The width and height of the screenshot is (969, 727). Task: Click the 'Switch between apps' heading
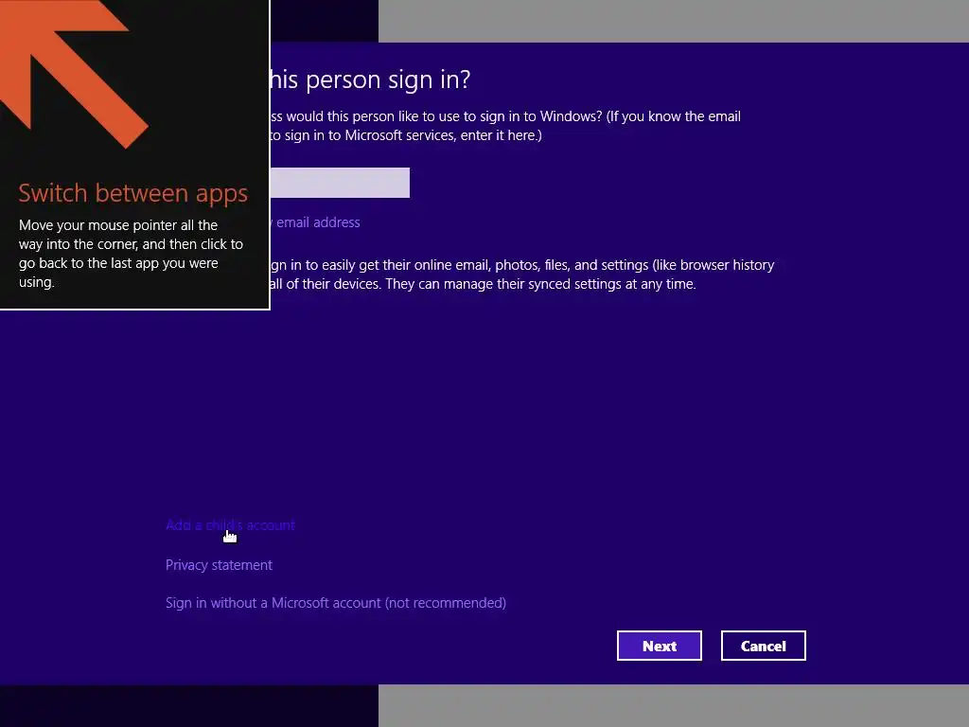click(x=132, y=193)
